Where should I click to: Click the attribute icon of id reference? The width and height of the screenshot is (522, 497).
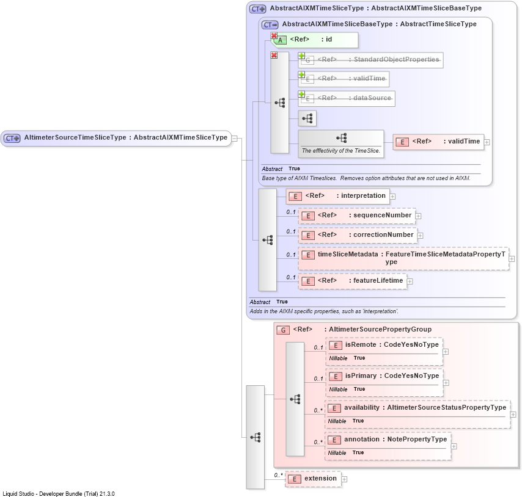(281, 40)
